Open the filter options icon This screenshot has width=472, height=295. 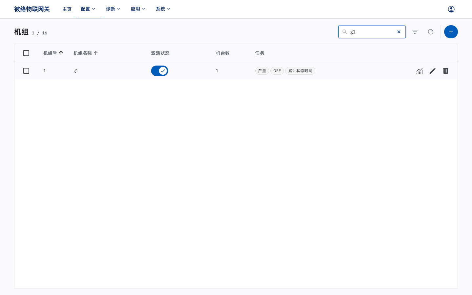415,32
